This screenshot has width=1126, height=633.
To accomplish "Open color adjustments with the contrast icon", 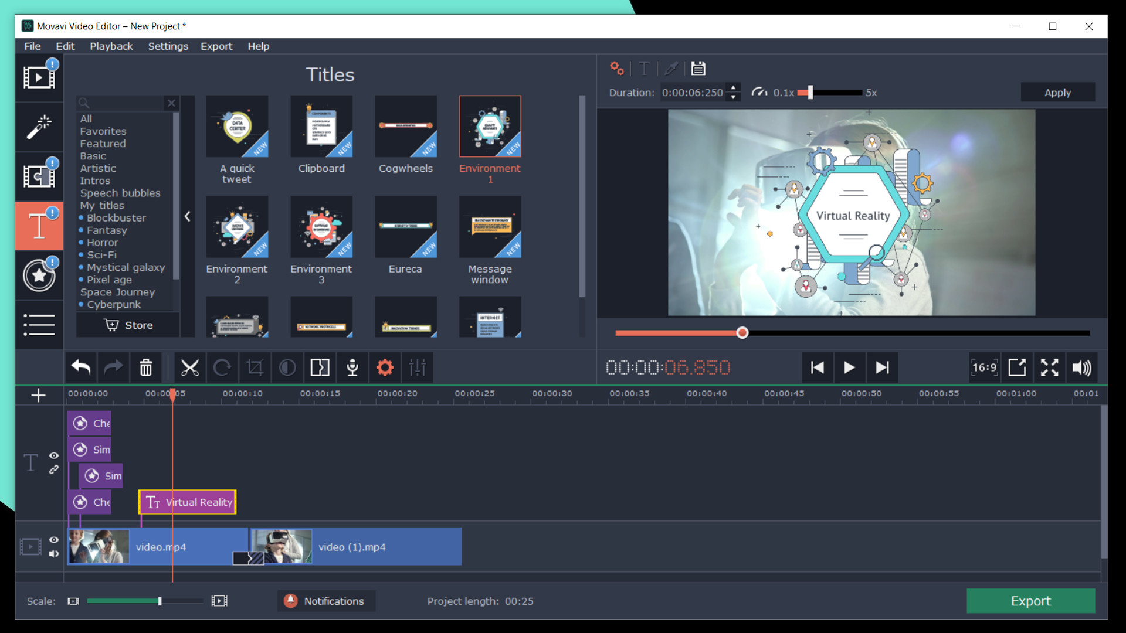I will point(287,367).
